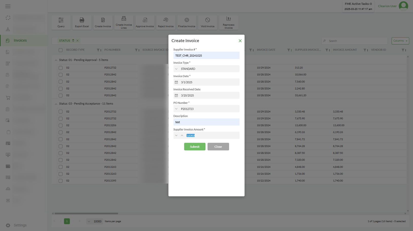
Task: Open the Query tool
Action: coord(61,22)
